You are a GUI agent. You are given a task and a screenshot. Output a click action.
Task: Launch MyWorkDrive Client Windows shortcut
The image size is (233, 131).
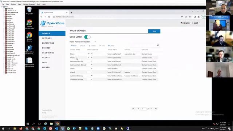point(29,50)
